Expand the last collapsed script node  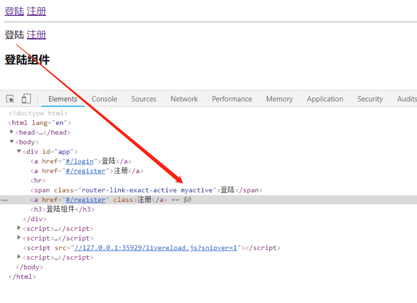point(18,257)
